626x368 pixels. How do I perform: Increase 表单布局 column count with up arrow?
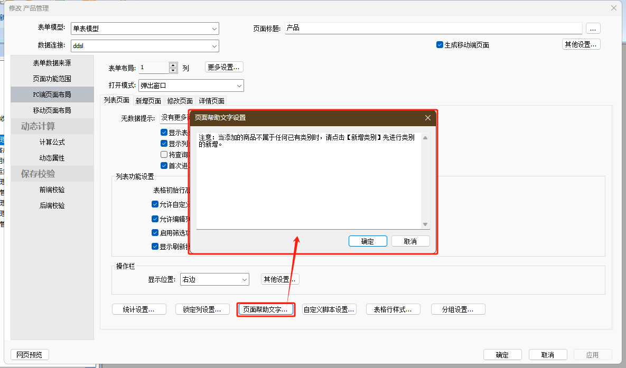pos(173,65)
